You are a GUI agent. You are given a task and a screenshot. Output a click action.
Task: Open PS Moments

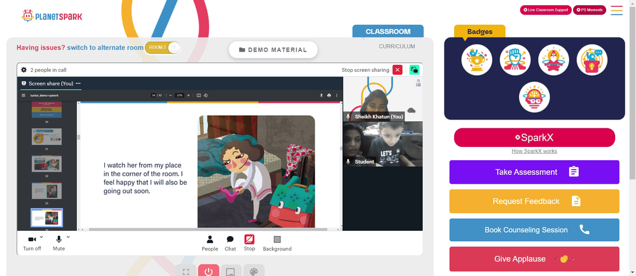pyautogui.click(x=590, y=10)
